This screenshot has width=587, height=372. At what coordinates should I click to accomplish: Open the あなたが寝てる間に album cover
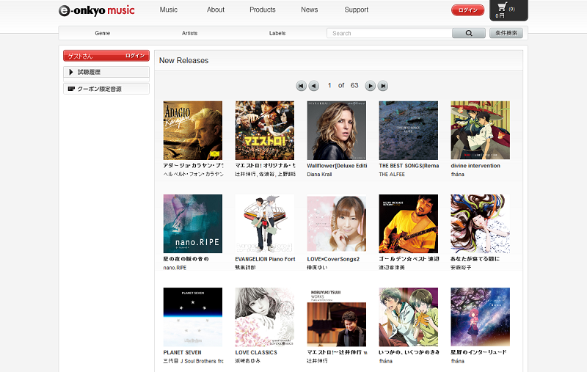pyautogui.click(x=481, y=224)
